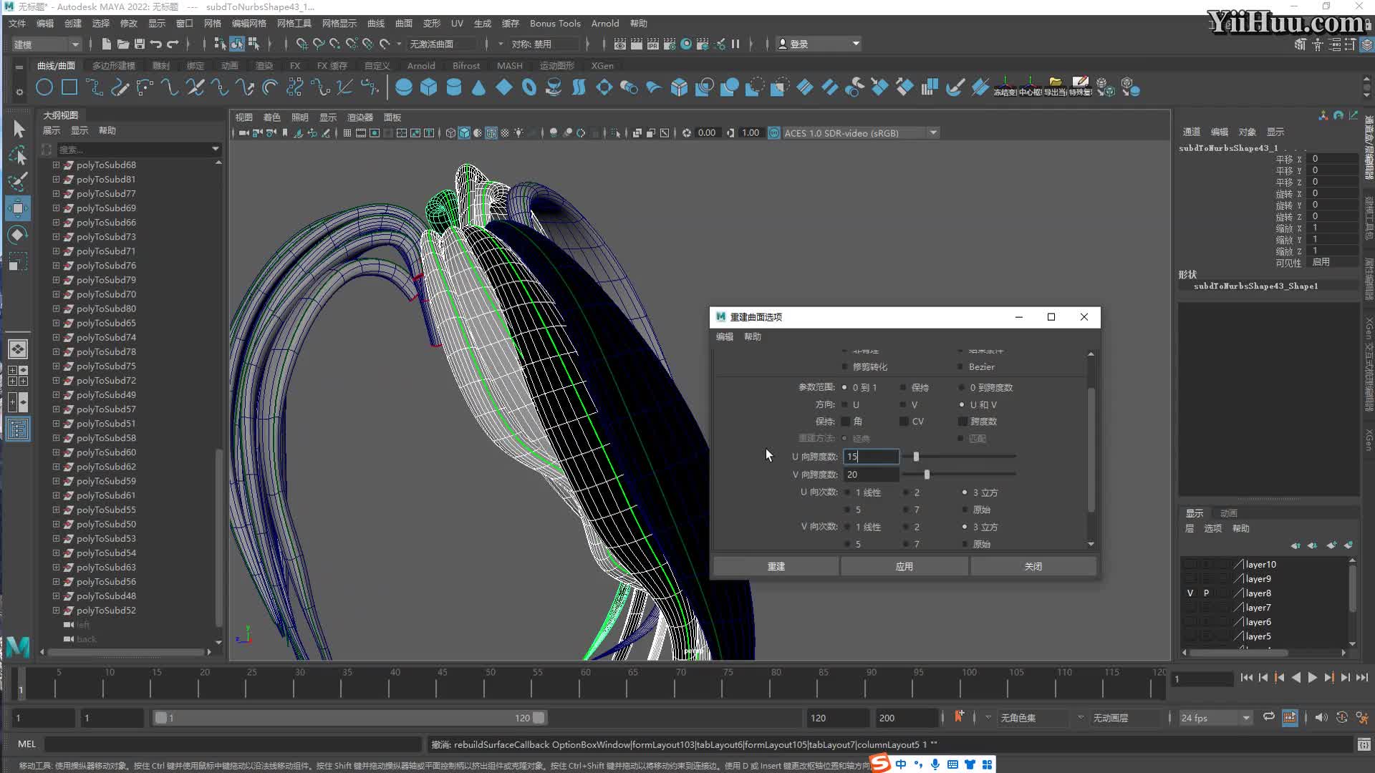This screenshot has height=773, width=1375.
Task: Click the Save scene icon
Action: click(x=140, y=44)
